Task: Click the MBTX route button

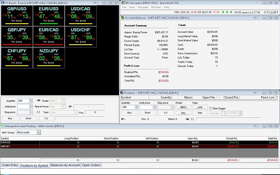Action: coord(183,107)
